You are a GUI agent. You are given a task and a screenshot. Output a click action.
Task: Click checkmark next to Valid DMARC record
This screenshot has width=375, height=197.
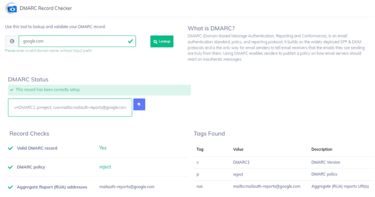tap(11, 148)
